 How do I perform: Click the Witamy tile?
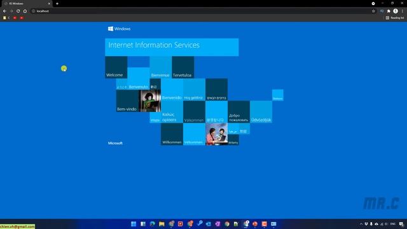233,140
